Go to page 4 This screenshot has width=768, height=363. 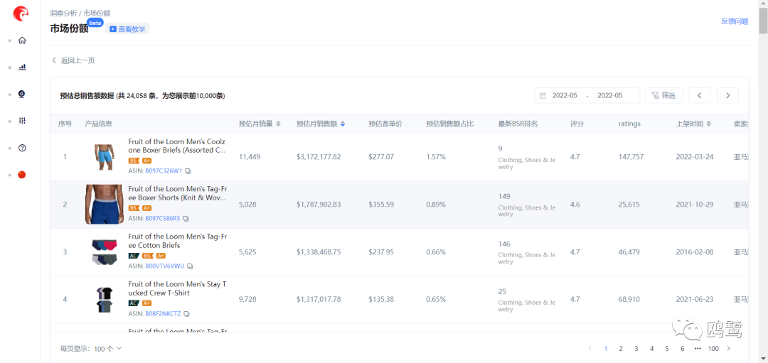point(651,349)
